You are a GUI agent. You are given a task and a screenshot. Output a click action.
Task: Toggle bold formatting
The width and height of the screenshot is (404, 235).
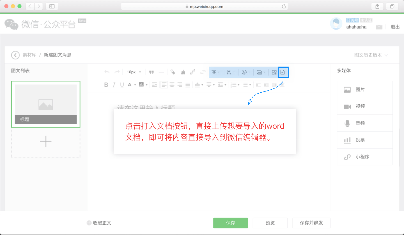pos(106,85)
